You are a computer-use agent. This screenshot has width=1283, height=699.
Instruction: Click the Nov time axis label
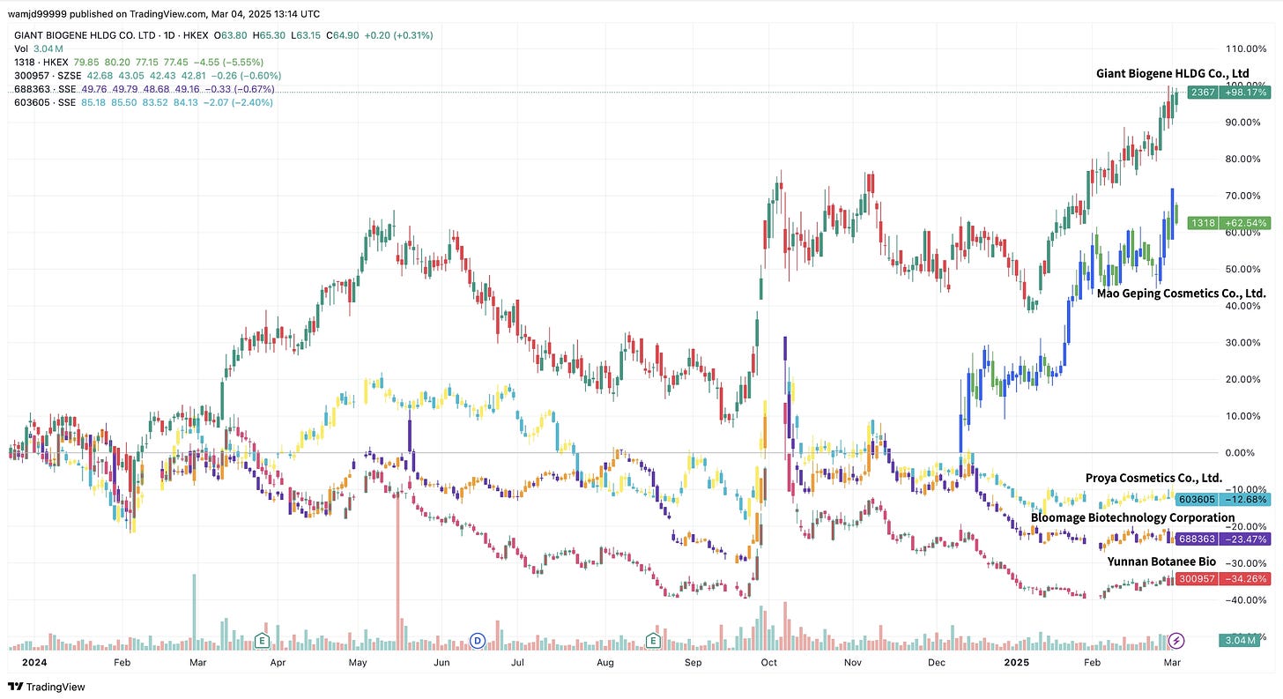point(852,661)
